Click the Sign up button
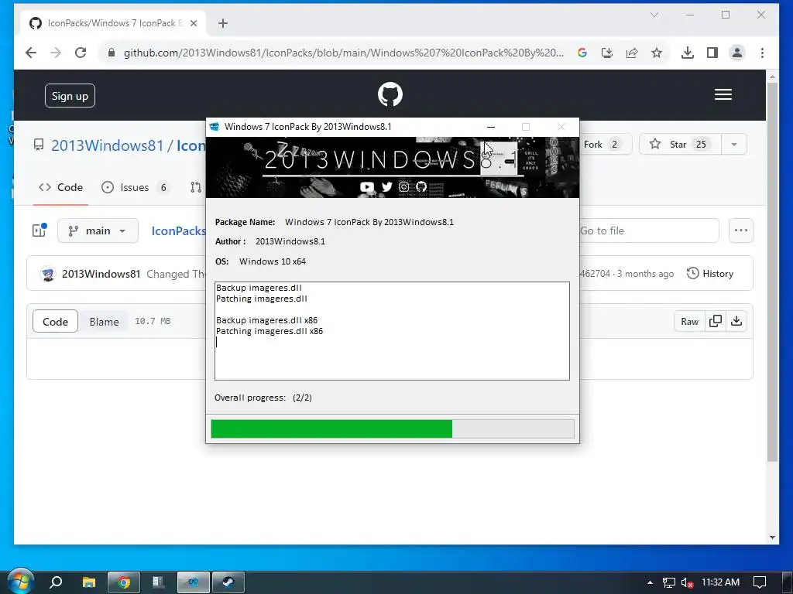793x594 pixels. 70,96
